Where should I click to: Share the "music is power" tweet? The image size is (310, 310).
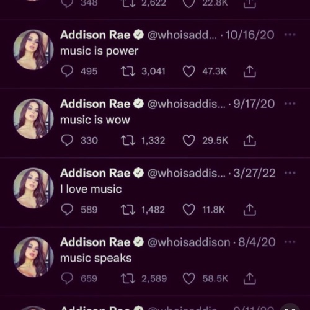tap(250, 71)
